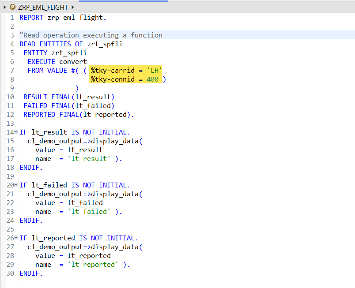The width and height of the screenshot is (355, 288).
Task: Click 'FROM VALUE' keywords on line 7
Action: click(x=47, y=70)
